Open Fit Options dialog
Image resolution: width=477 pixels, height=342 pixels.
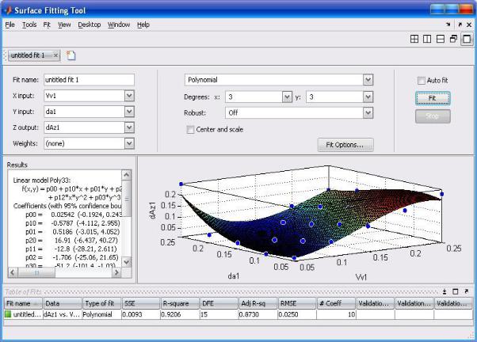click(x=345, y=145)
